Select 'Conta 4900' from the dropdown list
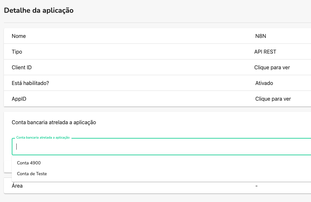The width and height of the screenshot is (311, 202). (x=29, y=163)
